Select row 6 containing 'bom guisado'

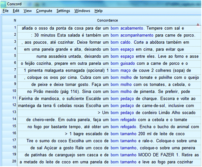(109, 63)
